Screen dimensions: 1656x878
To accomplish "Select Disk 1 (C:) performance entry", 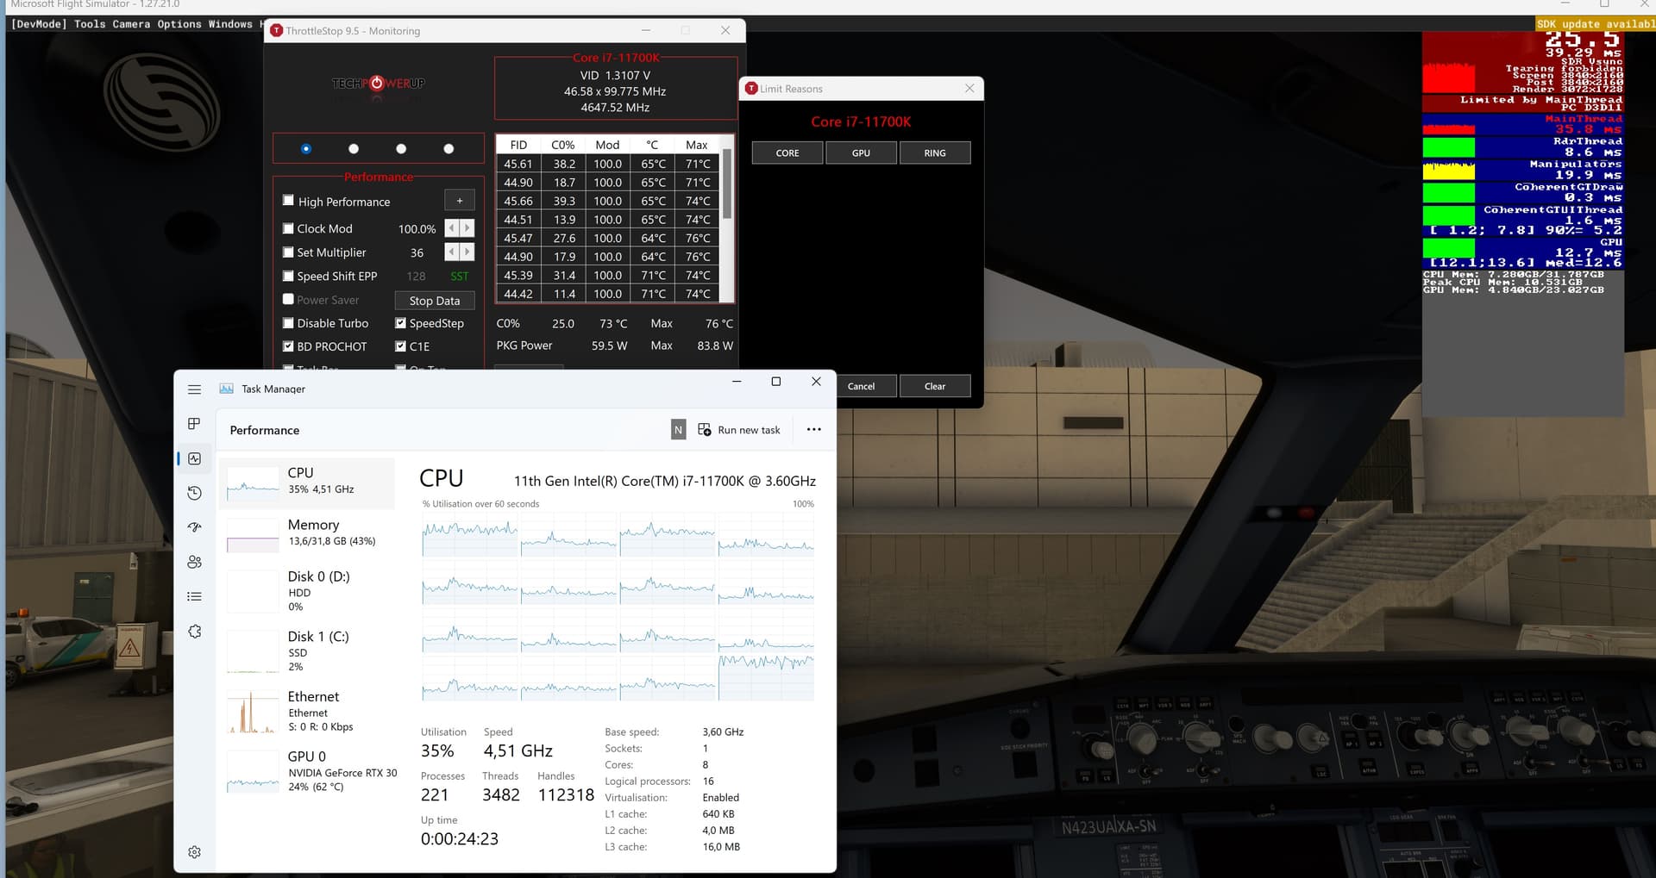I will click(x=307, y=651).
